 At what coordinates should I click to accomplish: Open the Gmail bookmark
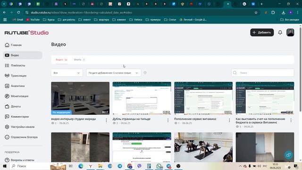tap(18, 20)
